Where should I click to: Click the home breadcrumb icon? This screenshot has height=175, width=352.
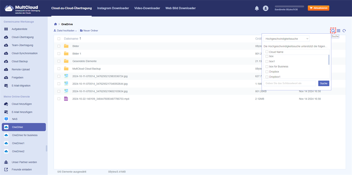[x=55, y=24]
